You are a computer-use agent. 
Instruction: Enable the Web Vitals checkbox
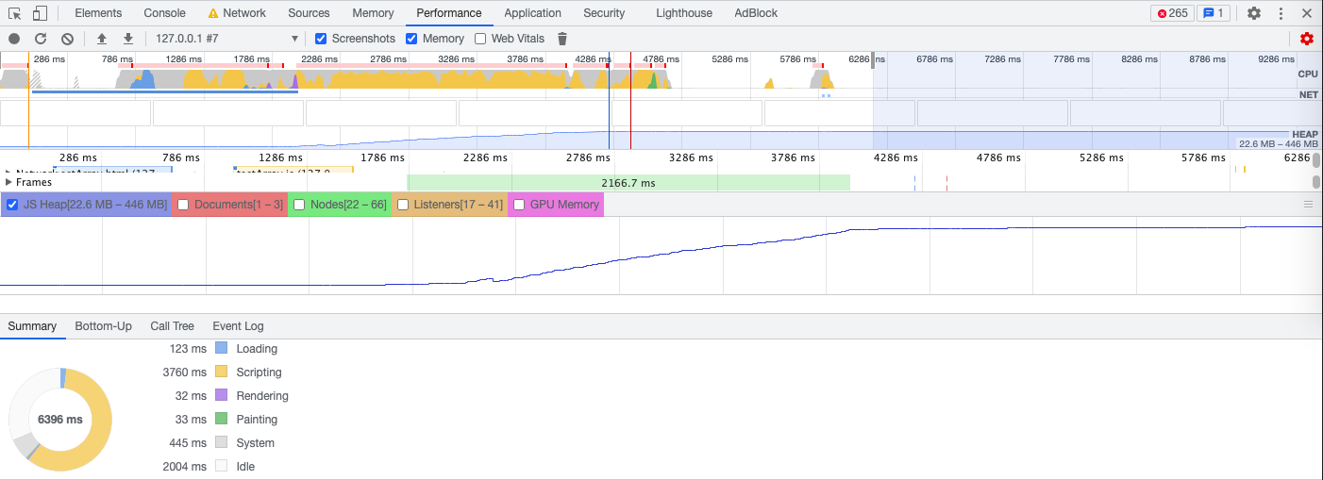point(480,39)
